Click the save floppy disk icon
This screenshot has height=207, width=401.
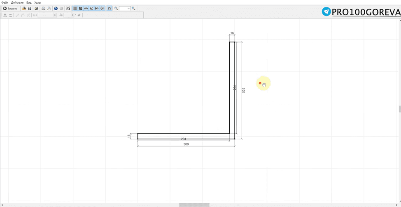pyautogui.click(x=29, y=8)
